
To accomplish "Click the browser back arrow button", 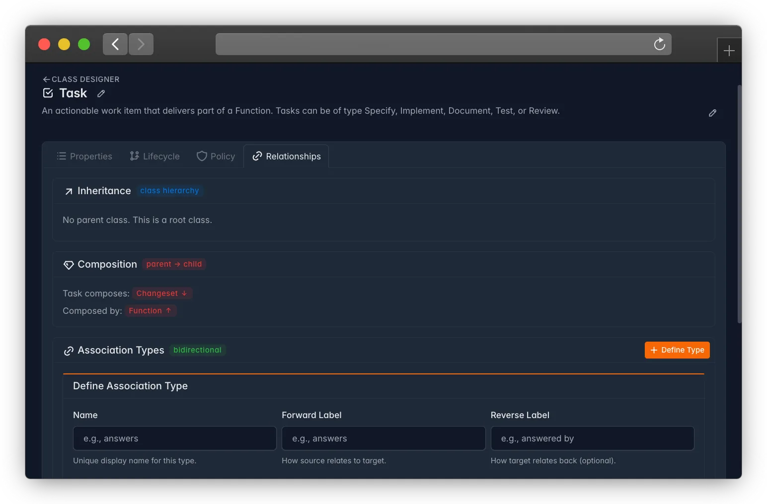I will (x=115, y=44).
